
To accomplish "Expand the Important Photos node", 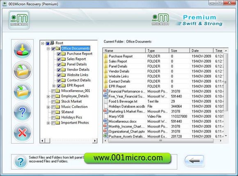I will click(48, 123).
